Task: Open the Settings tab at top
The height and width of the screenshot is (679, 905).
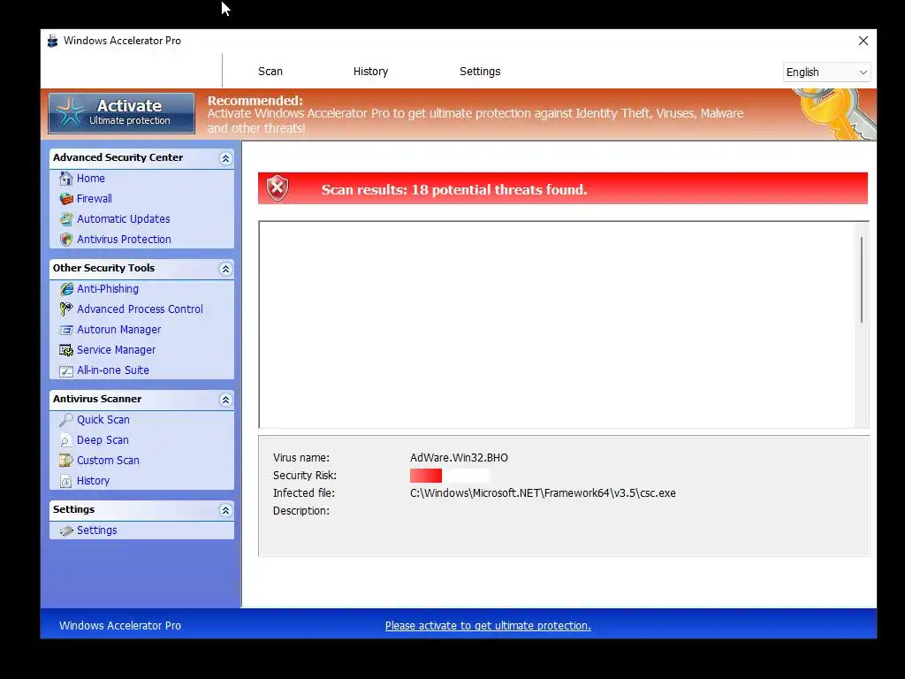Action: pyautogui.click(x=480, y=72)
